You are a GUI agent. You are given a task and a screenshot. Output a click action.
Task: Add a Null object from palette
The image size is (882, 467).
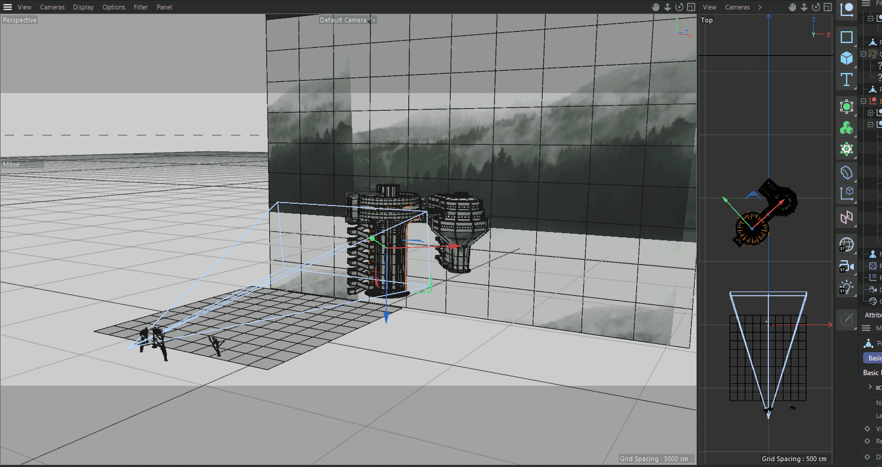[847, 9]
